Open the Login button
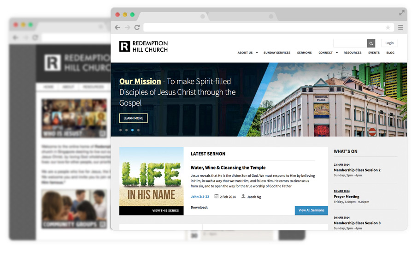 click(x=389, y=43)
